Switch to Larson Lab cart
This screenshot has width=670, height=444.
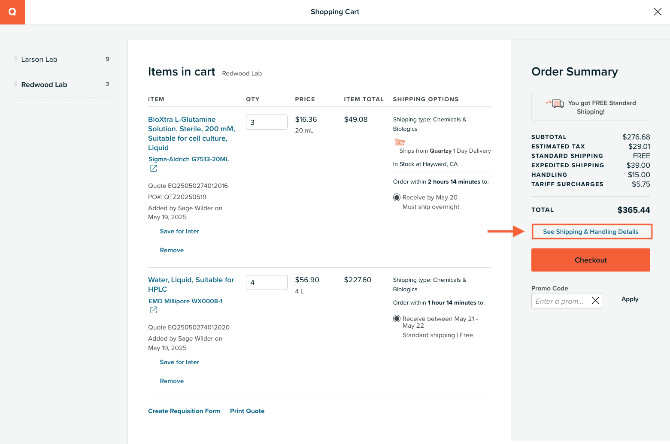point(64,59)
